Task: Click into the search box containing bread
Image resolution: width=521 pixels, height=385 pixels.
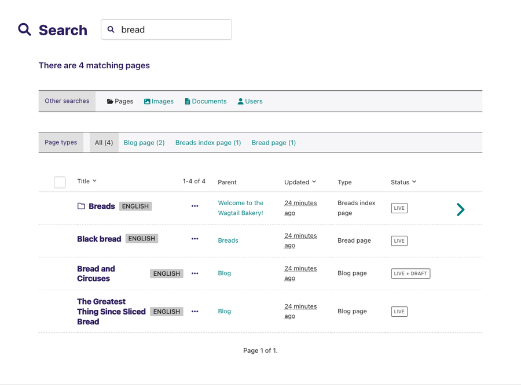Action: pyautogui.click(x=173, y=29)
